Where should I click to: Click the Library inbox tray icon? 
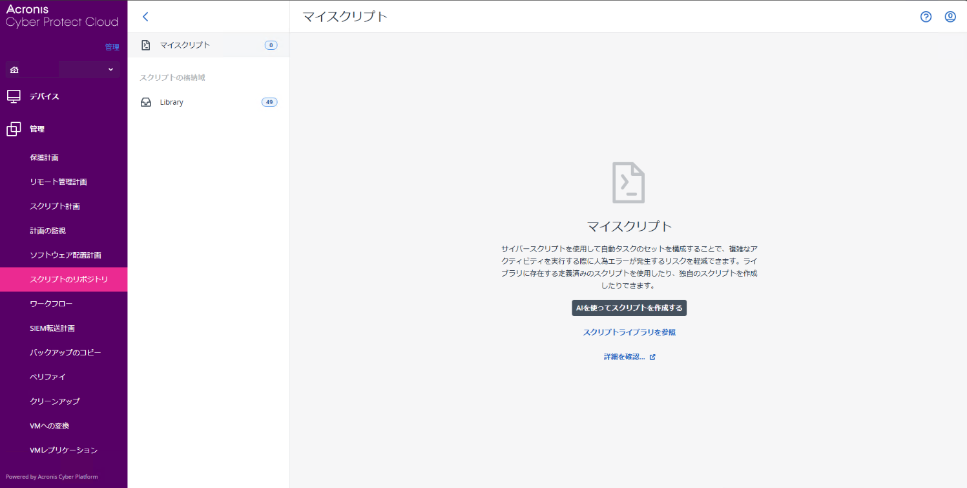pos(146,102)
